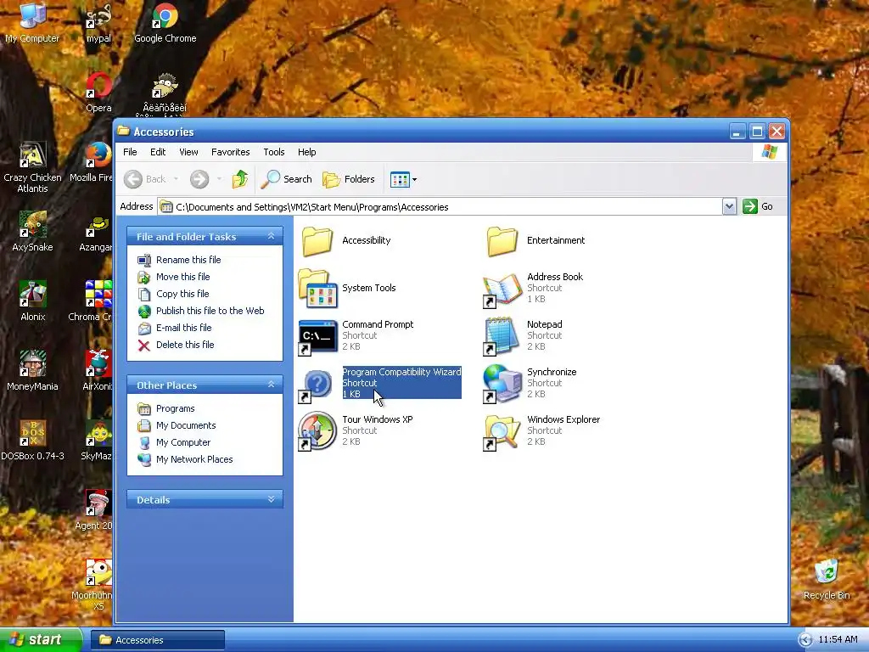The image size is (869, 652).
Task: Click the Forward arrow toolbar button
Action: 199,179
